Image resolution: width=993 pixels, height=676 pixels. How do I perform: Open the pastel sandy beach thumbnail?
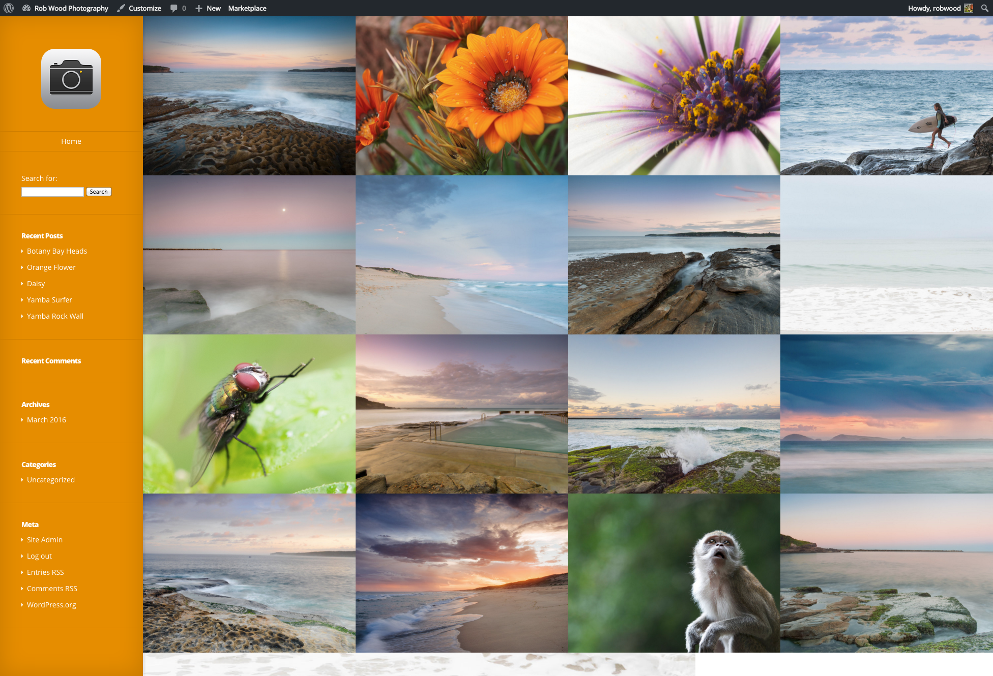click(462, 255)
